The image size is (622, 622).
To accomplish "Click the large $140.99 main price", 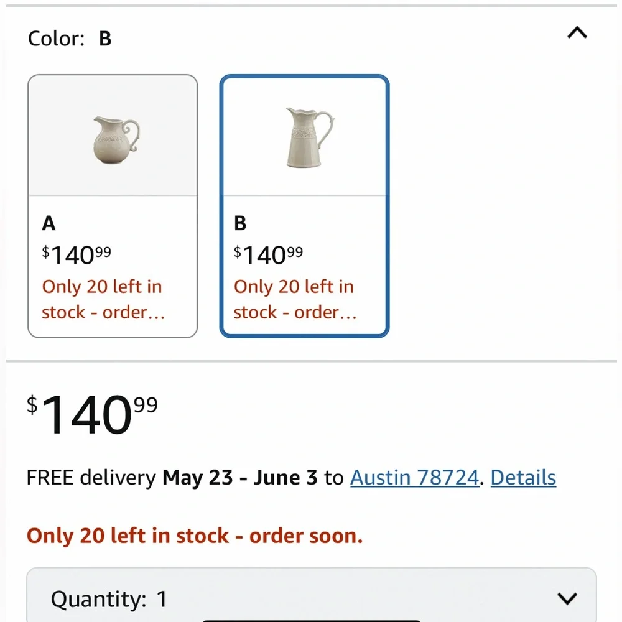I will pyautogui.click(x=92, y=415).
